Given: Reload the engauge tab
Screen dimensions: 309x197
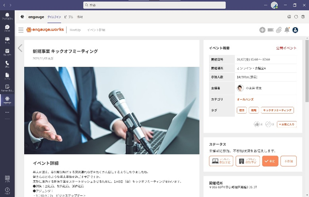Looking at the screenshot, I should pos(296,17).
